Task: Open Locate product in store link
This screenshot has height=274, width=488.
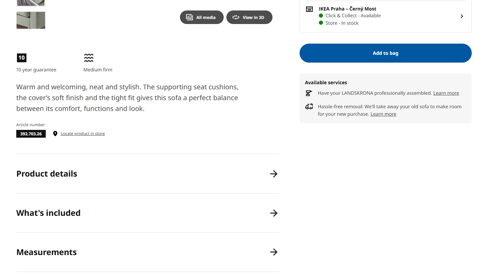Action: pos(83,134)
